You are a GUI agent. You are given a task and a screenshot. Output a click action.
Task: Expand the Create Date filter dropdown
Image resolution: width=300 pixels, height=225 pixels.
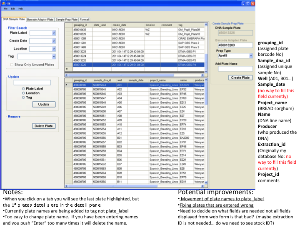click(54, 41)
